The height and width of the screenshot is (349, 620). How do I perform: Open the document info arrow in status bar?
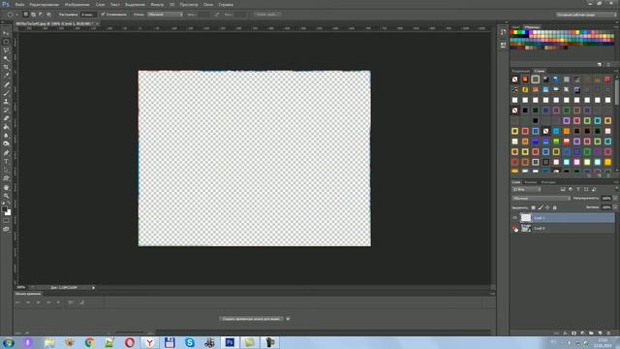93,288
